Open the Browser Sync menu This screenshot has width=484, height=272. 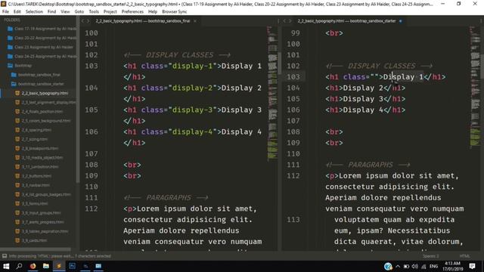(x=175, y=12)
